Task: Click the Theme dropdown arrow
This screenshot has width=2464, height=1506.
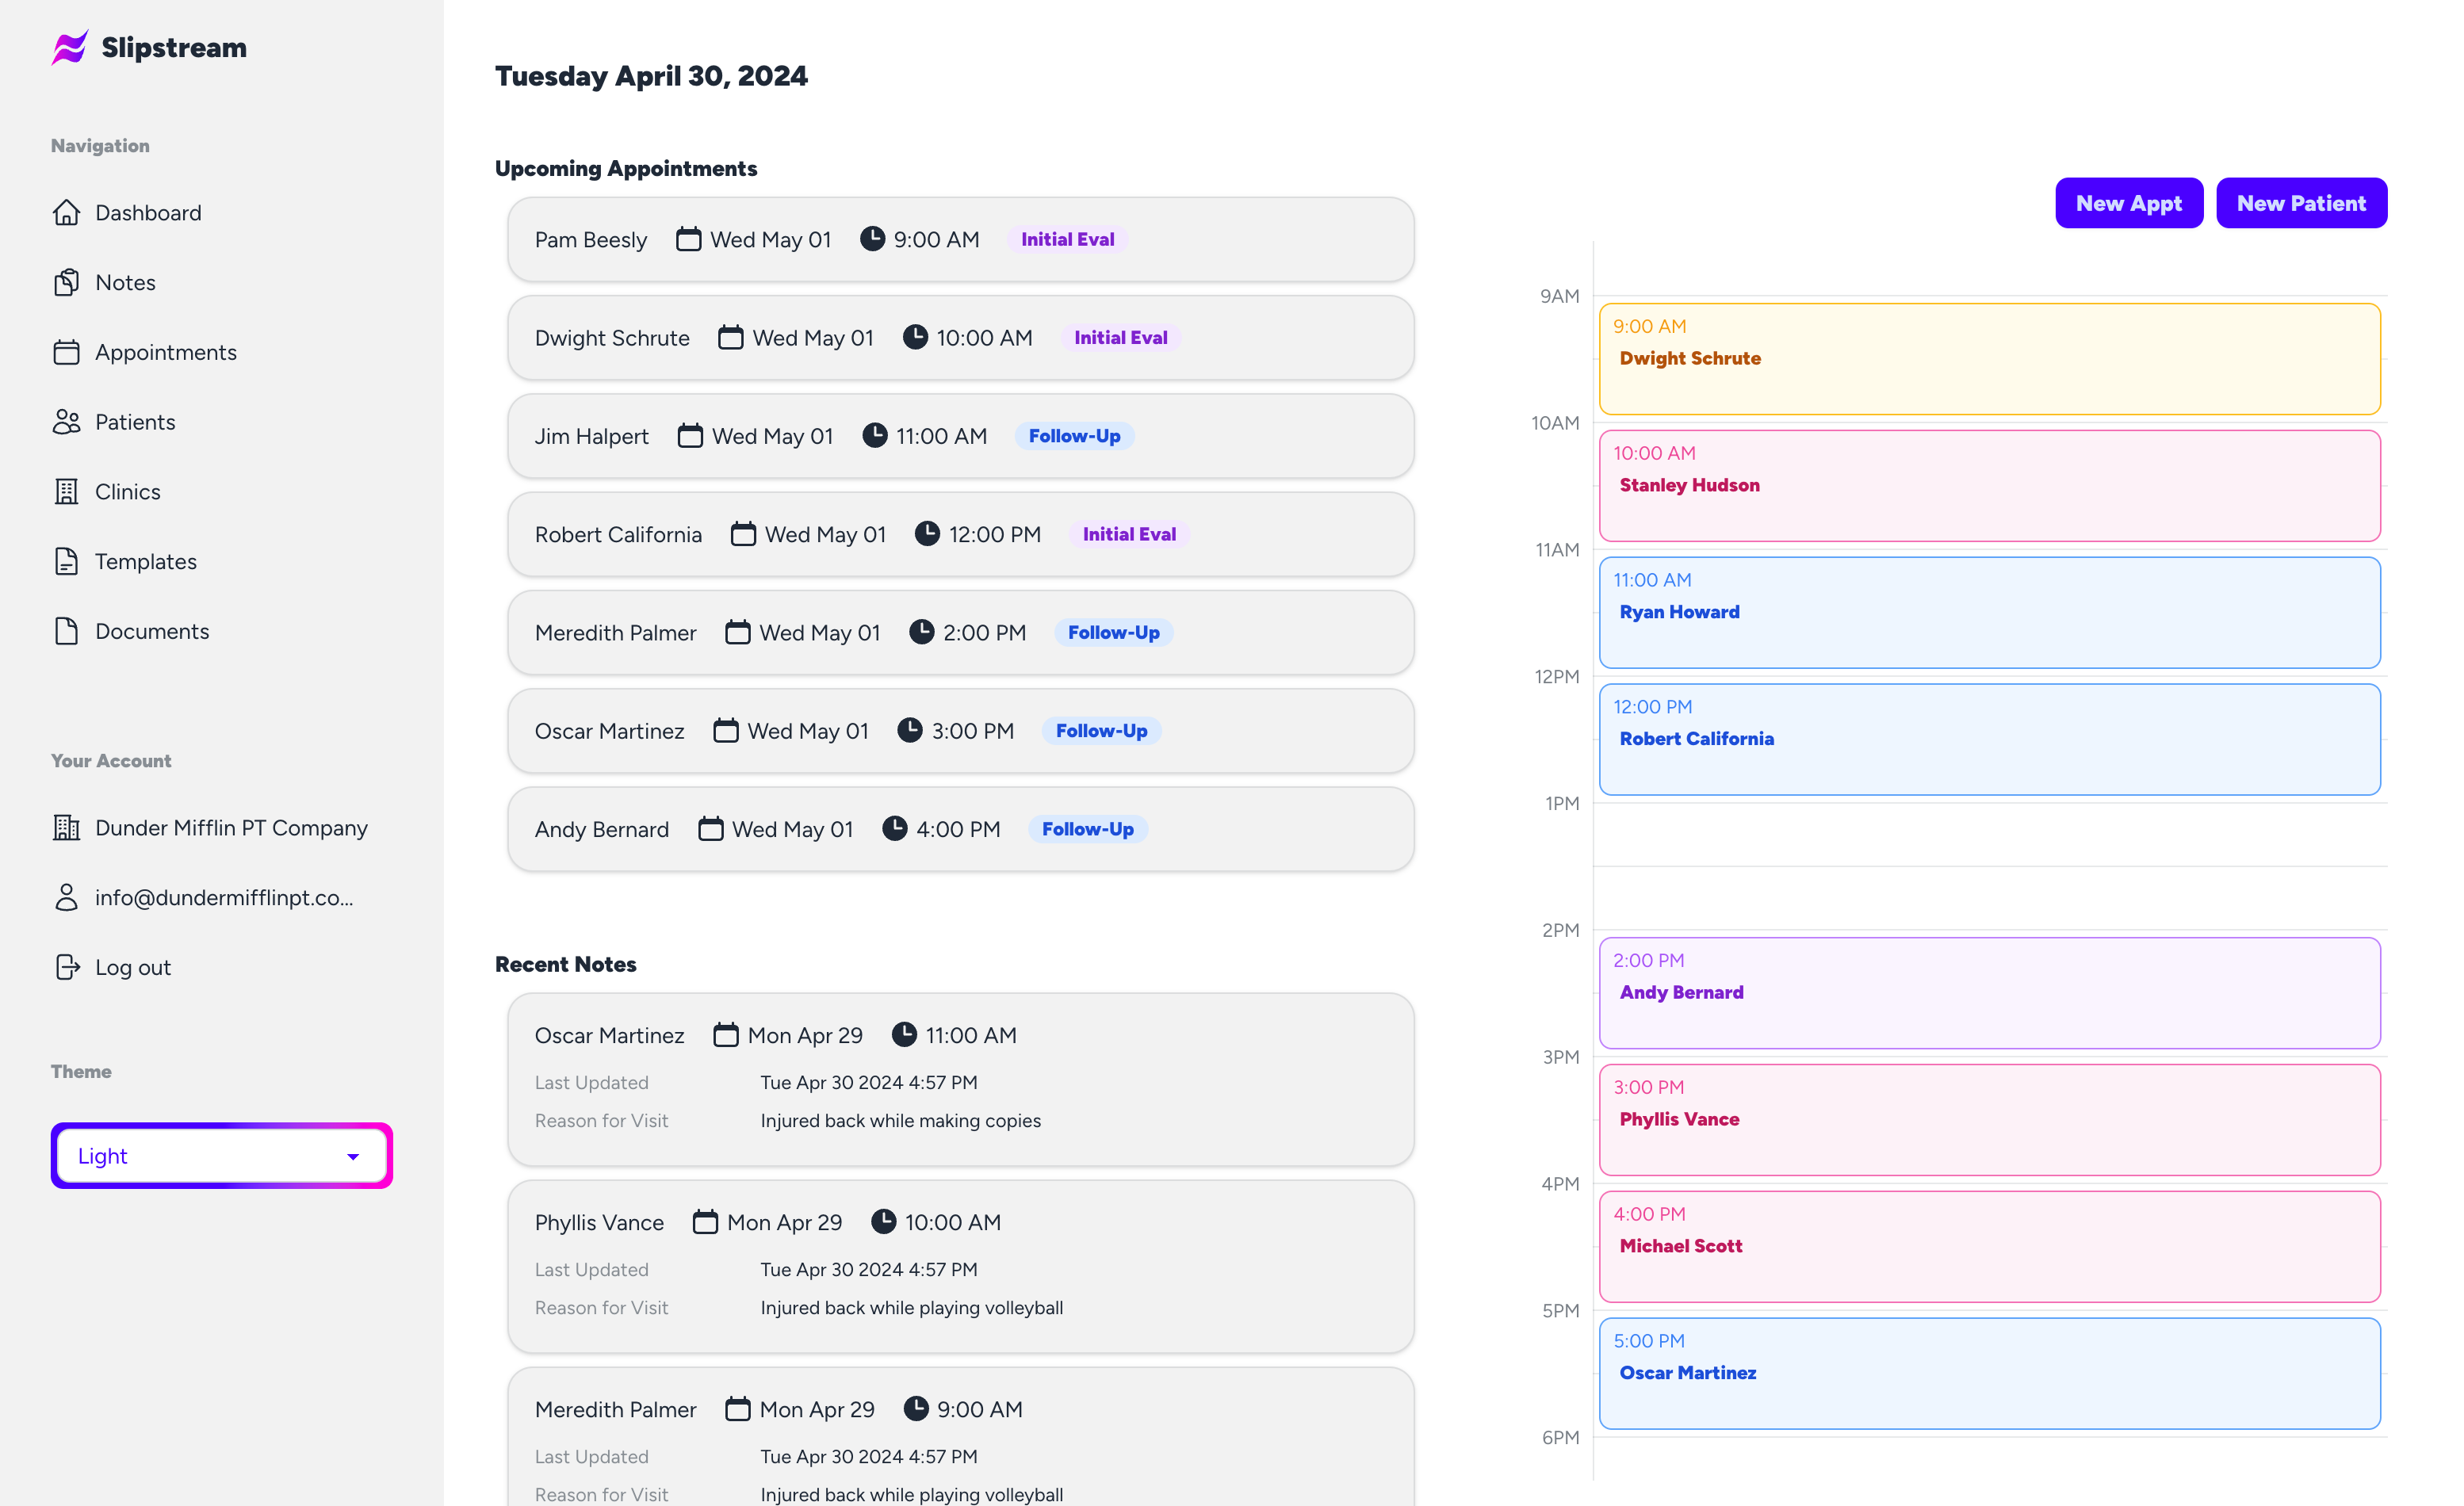Action: [353, 1157]
